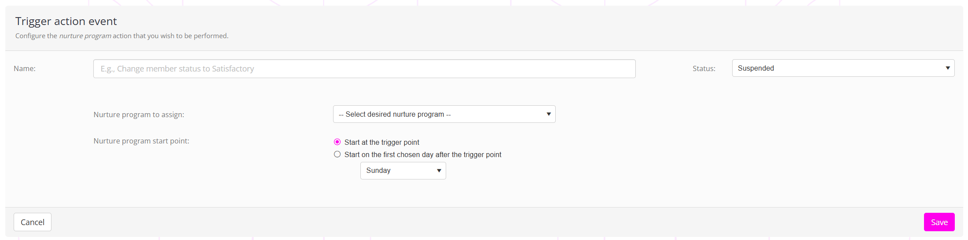Click the 'Start at the trigger point' label text
Screen dimensions: 968x240
(382, 142)
